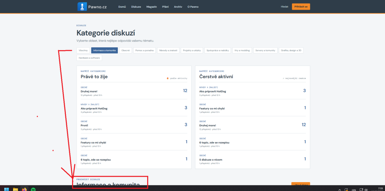Choose the Spolupráce a nabídky category

pos(218,50)
